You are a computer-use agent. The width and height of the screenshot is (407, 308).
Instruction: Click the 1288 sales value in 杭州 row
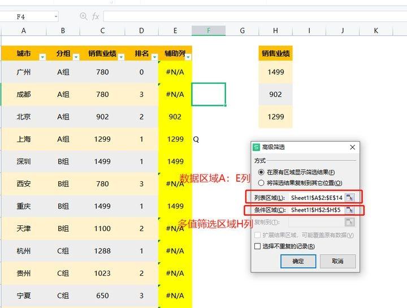click(102, 251)
